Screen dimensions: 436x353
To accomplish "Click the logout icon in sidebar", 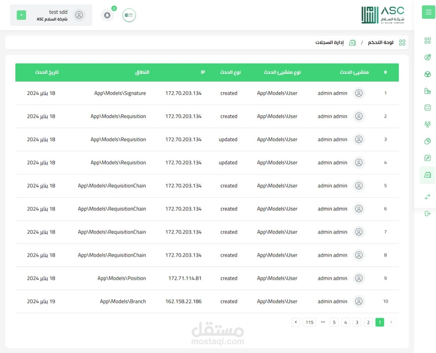I will pos(427,214).
